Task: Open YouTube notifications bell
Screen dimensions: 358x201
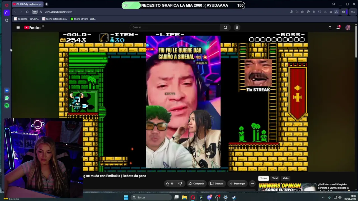Action: pos(338,27)
